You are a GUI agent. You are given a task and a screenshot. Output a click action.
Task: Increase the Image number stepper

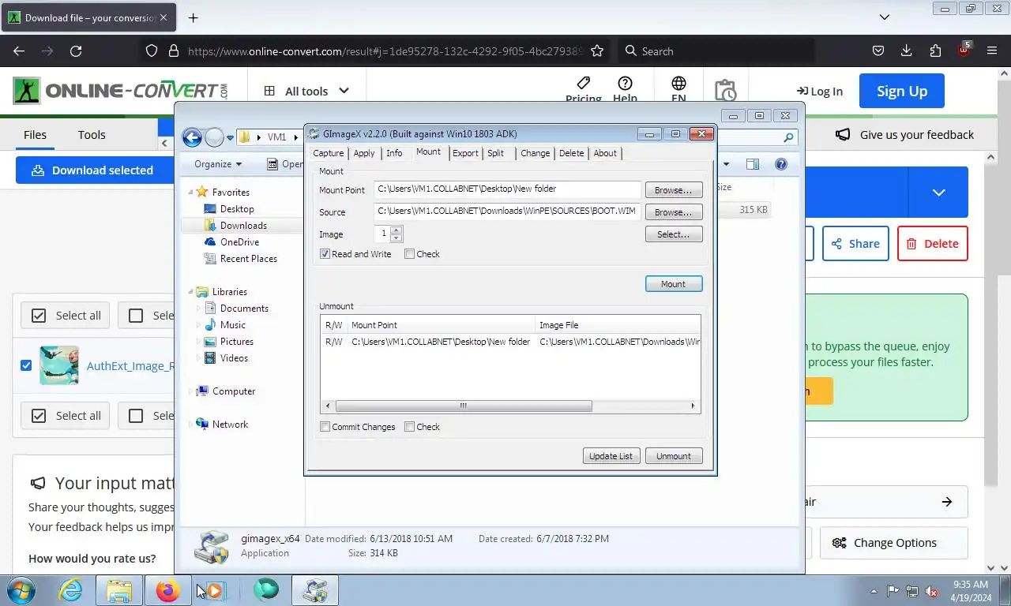(397, 230)
